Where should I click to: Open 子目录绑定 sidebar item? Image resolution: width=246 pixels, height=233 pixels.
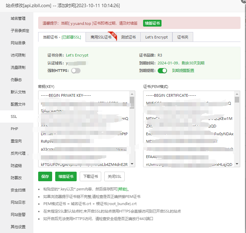pyautogui.click(x=20, y=31)
